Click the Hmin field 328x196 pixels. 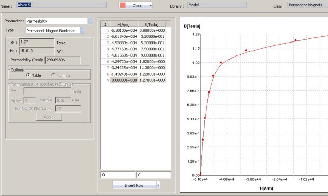click(29, 101)
